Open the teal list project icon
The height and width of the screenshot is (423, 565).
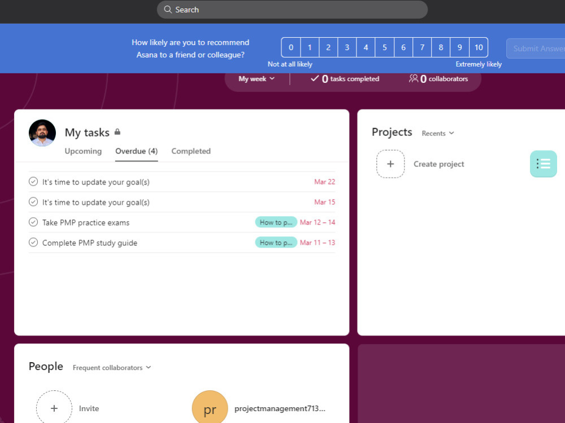544,164
